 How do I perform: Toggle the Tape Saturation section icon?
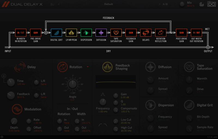point(189,67)
